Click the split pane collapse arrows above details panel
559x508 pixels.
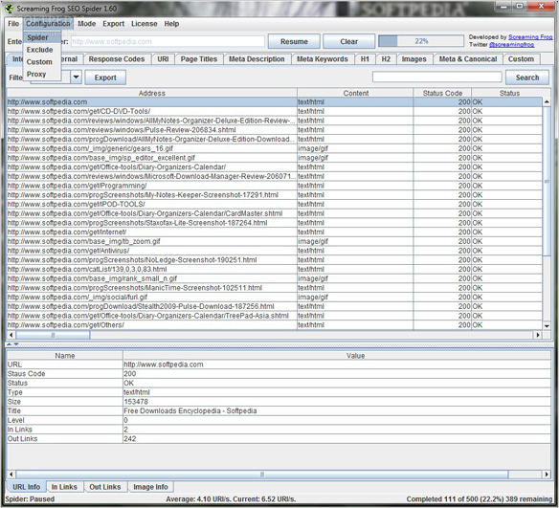click(12, 344)
